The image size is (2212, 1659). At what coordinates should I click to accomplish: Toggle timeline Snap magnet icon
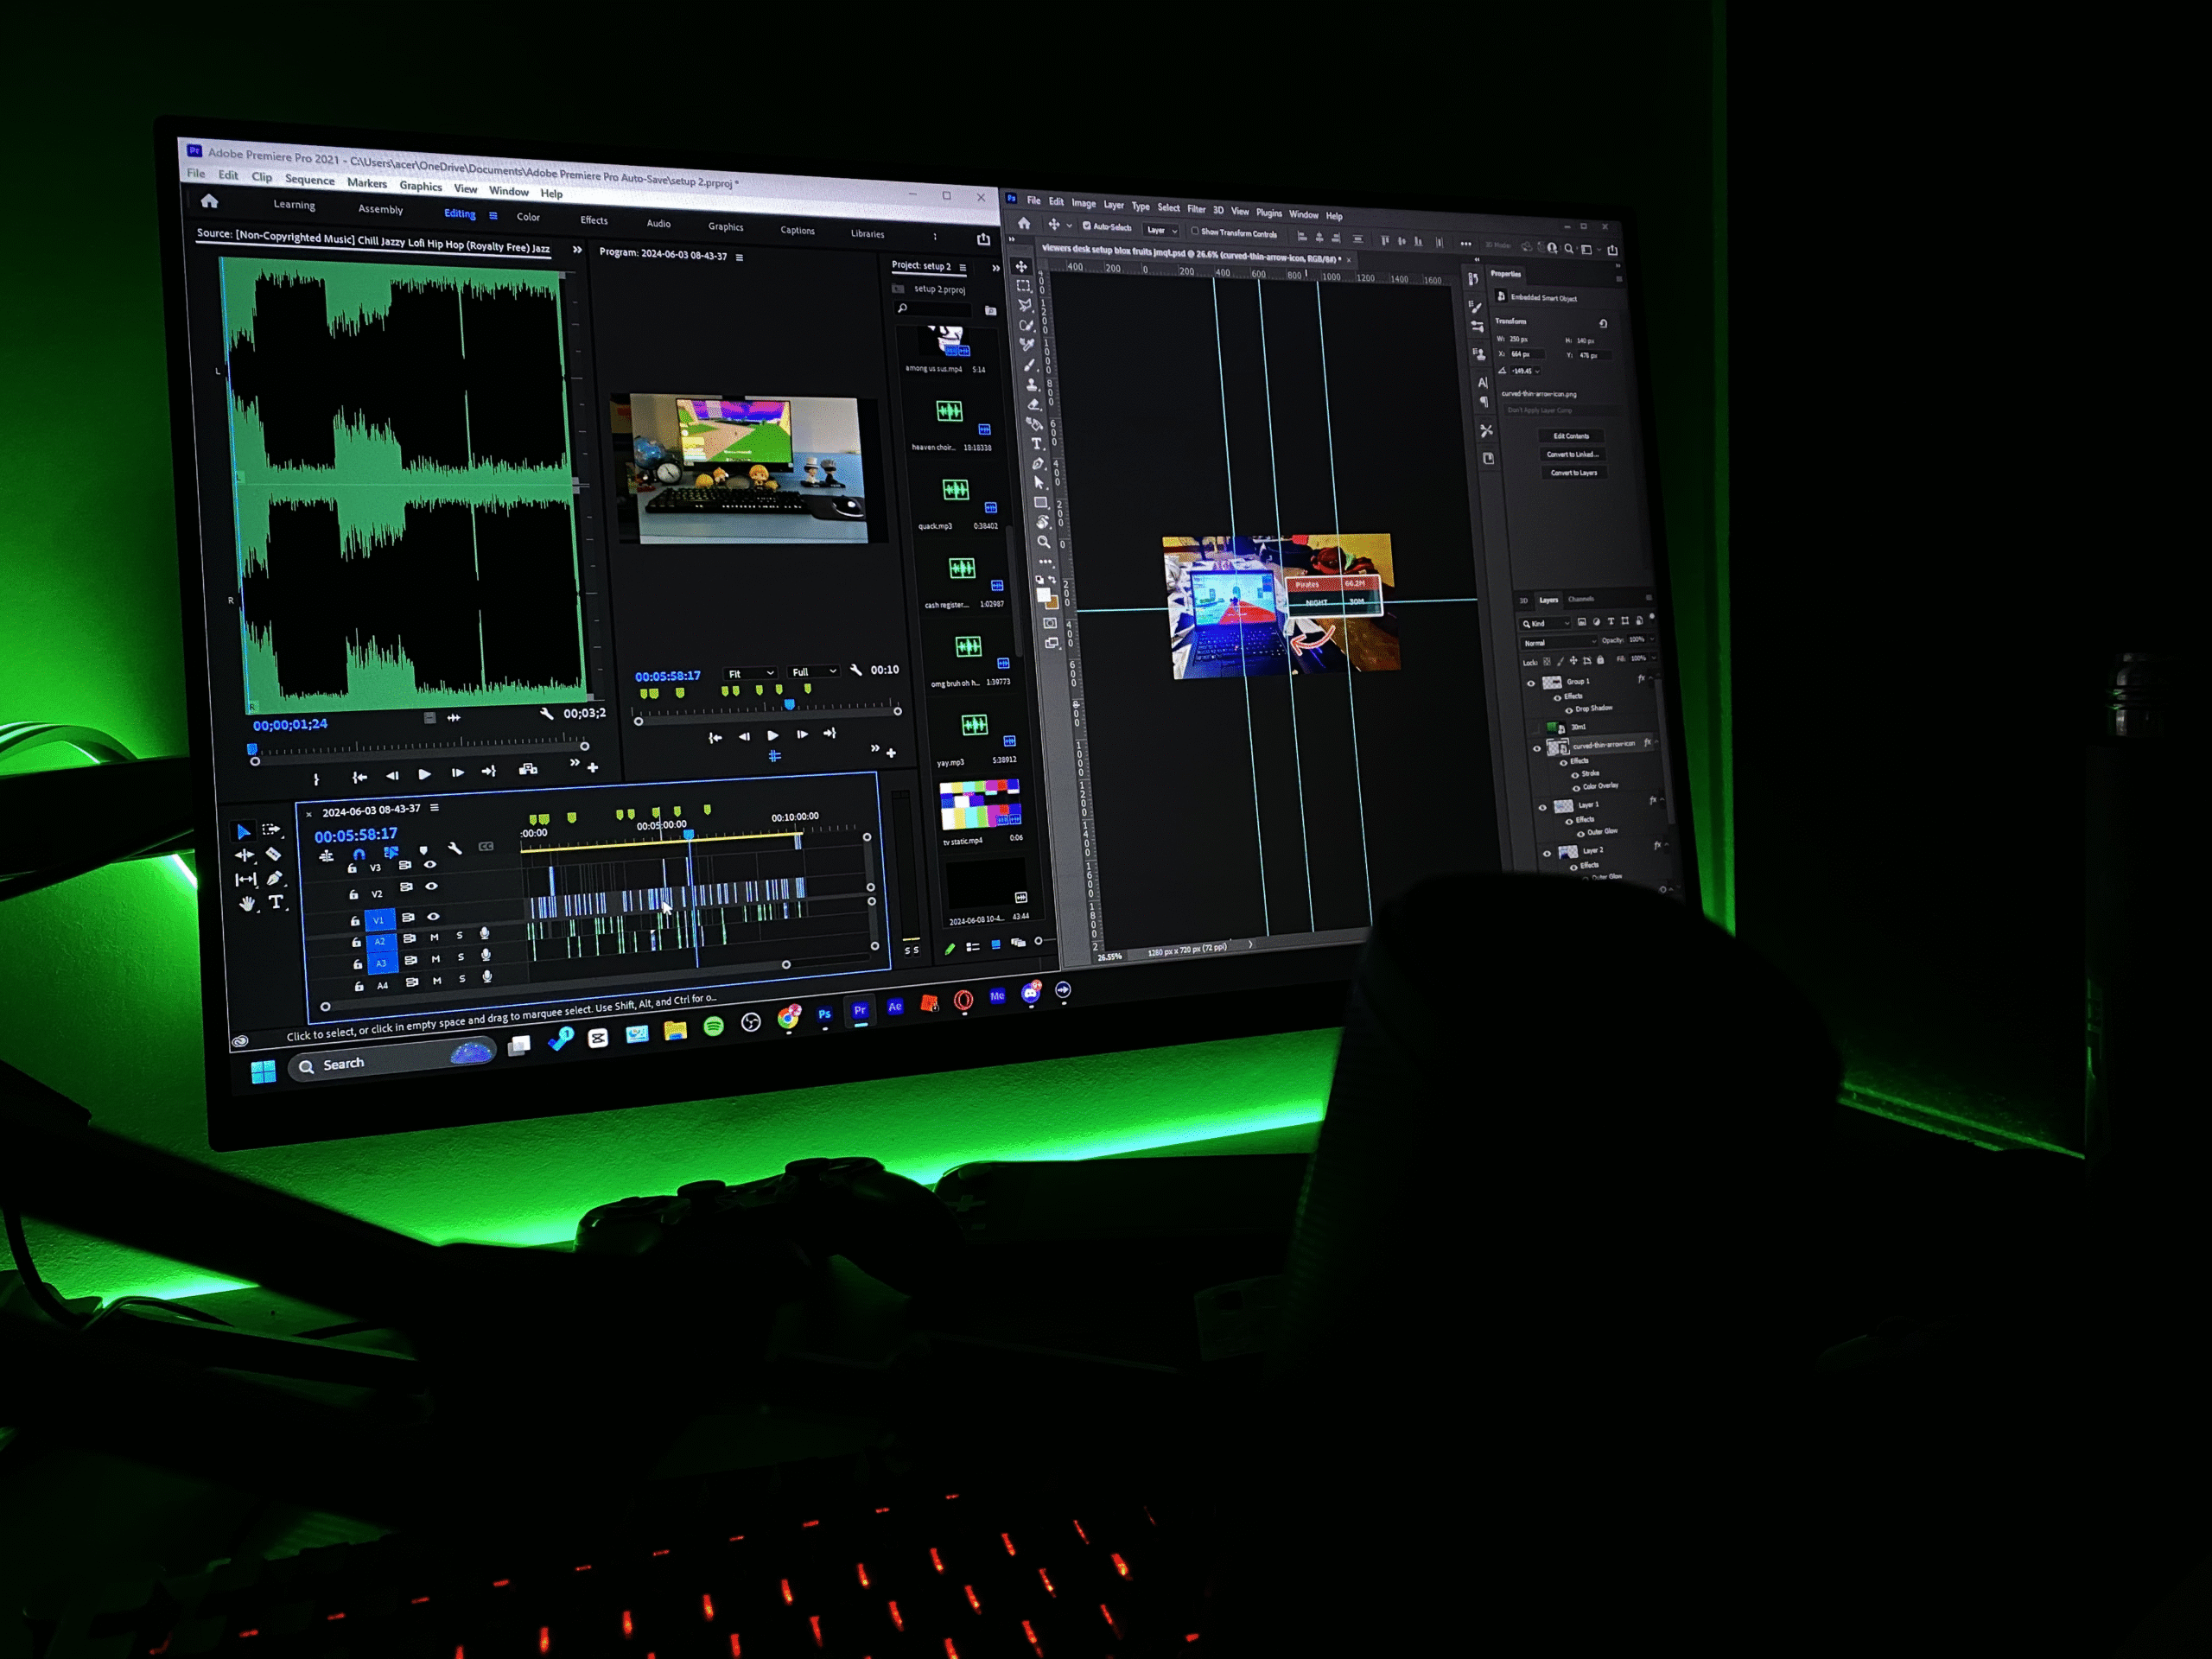point(359,854)
